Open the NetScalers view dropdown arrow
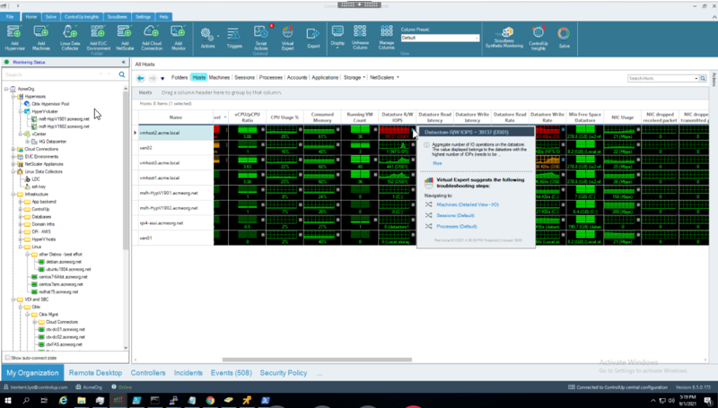This screenshot has height=408, width=718. pos(398,77)
